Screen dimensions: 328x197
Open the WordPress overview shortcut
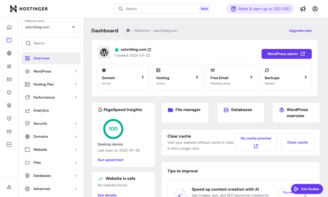(x=296, y=112)
